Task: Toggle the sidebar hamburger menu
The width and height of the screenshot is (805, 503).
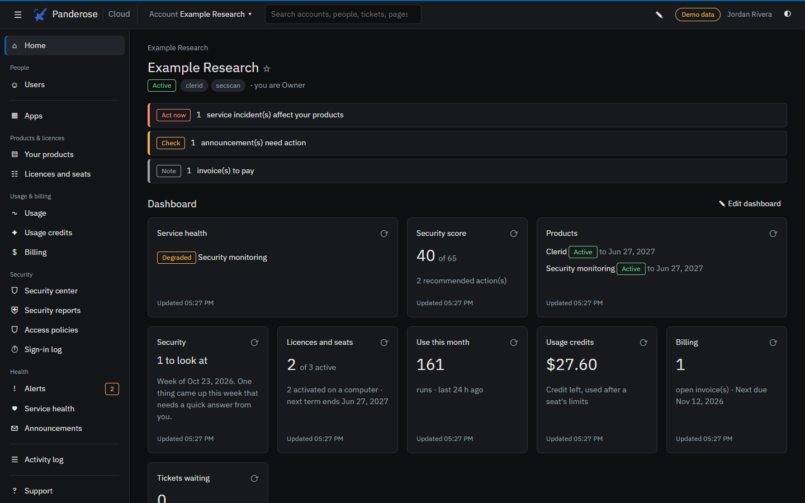Action: point(18,15)
